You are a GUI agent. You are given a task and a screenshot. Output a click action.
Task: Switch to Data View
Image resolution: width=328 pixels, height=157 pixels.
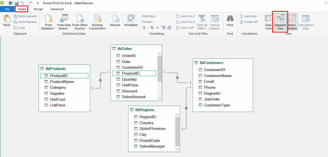point(268,19)
